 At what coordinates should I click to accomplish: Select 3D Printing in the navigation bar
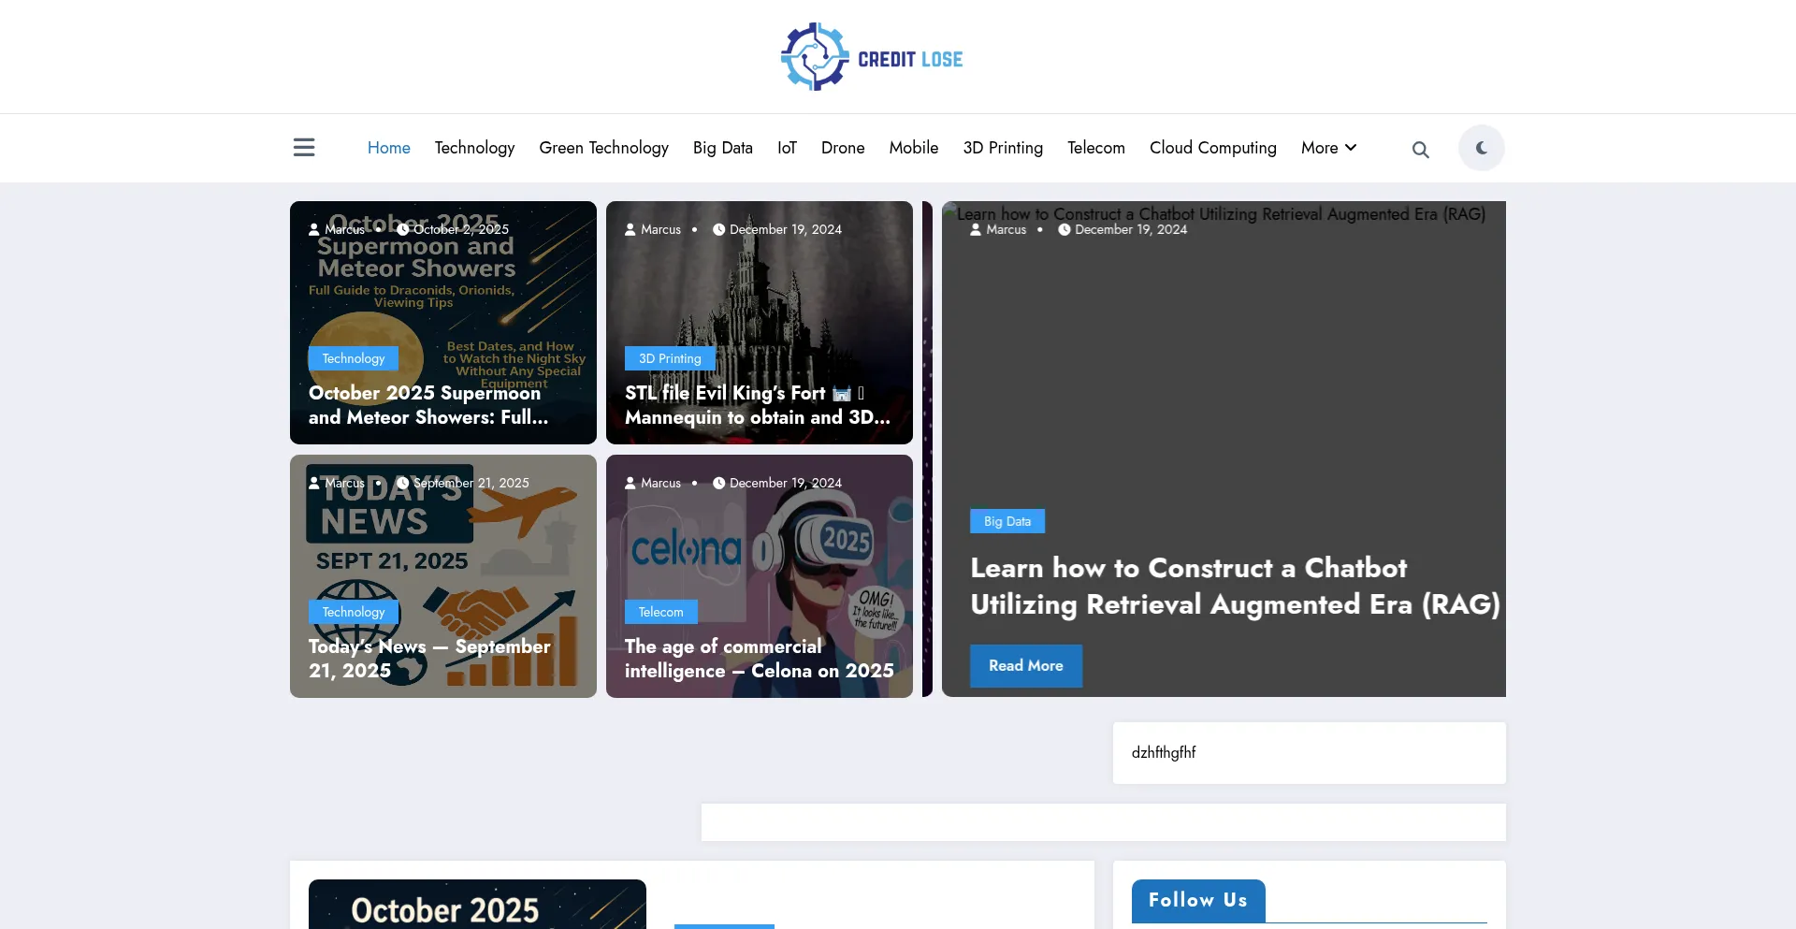(x=1003, y=148)
